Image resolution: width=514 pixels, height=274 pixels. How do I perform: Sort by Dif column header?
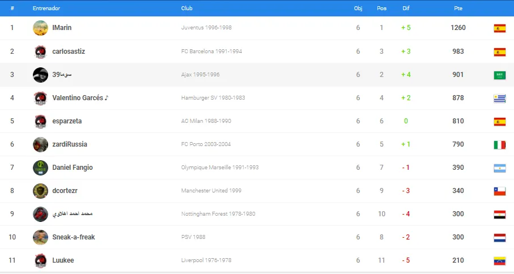pyautogui.click(x=406, y=8)
